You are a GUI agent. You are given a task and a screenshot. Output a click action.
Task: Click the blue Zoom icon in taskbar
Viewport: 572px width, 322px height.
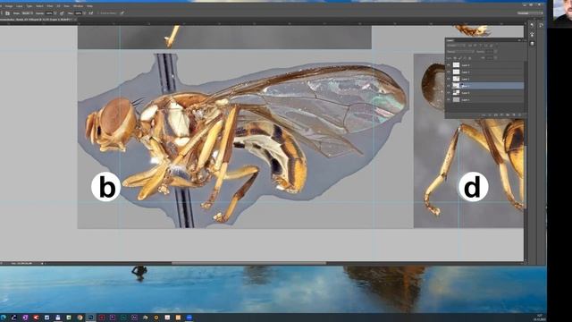(x=189, y=318)
